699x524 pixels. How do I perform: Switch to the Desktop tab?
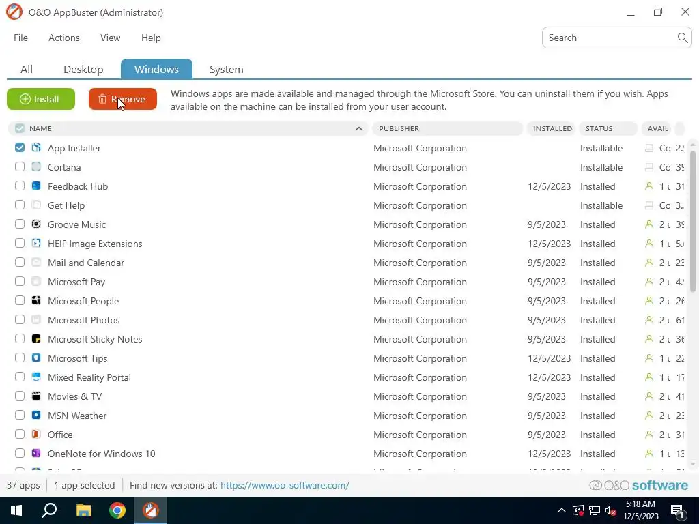pos(83,69)
